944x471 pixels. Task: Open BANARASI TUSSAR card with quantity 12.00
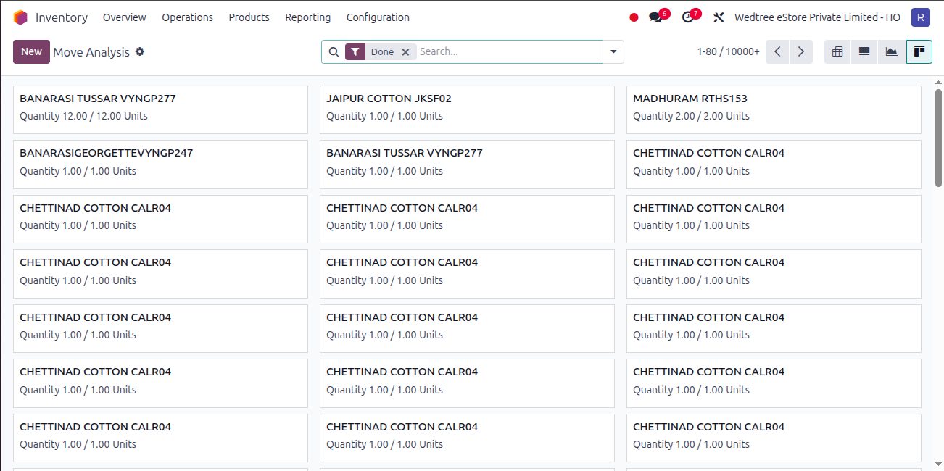(x=160, y=109)
